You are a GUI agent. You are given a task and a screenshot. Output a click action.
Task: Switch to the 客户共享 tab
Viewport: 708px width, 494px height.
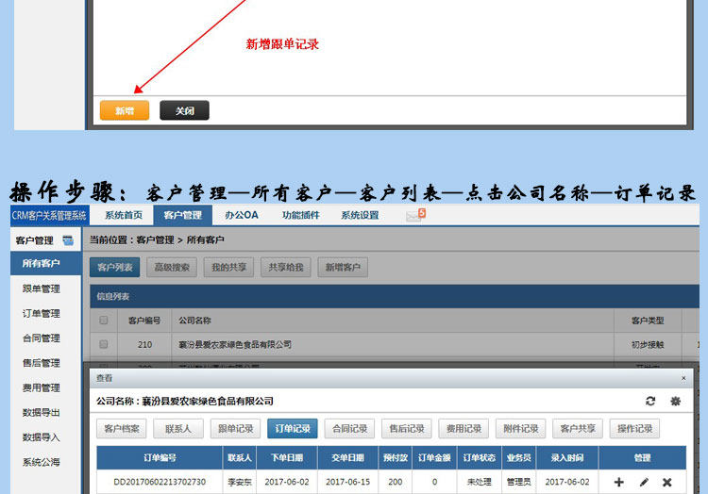click(578, 429)
